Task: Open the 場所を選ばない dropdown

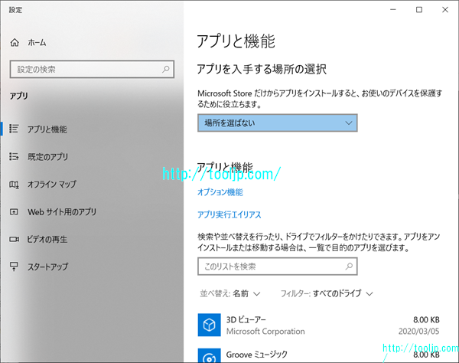Action: pyautogui.click(x=278, y=123)
